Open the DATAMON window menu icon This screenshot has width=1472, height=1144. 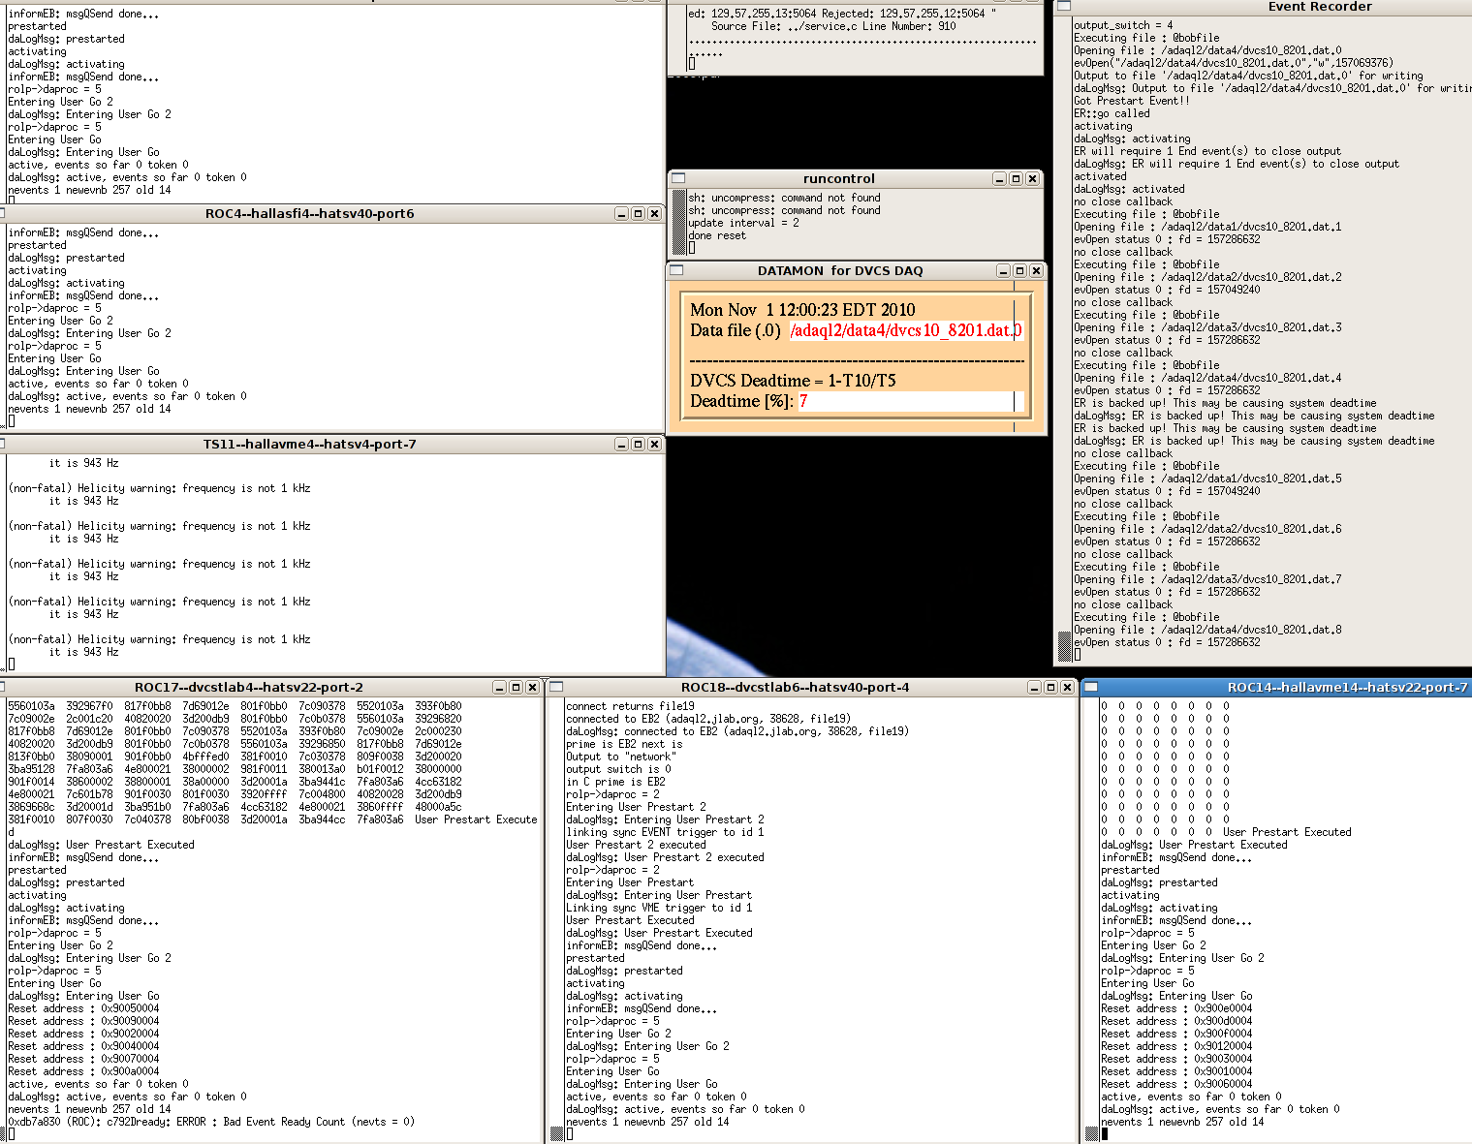coord(676,270)
